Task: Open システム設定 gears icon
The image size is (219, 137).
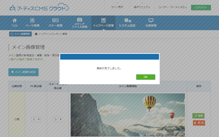Action: pos(127,20)
